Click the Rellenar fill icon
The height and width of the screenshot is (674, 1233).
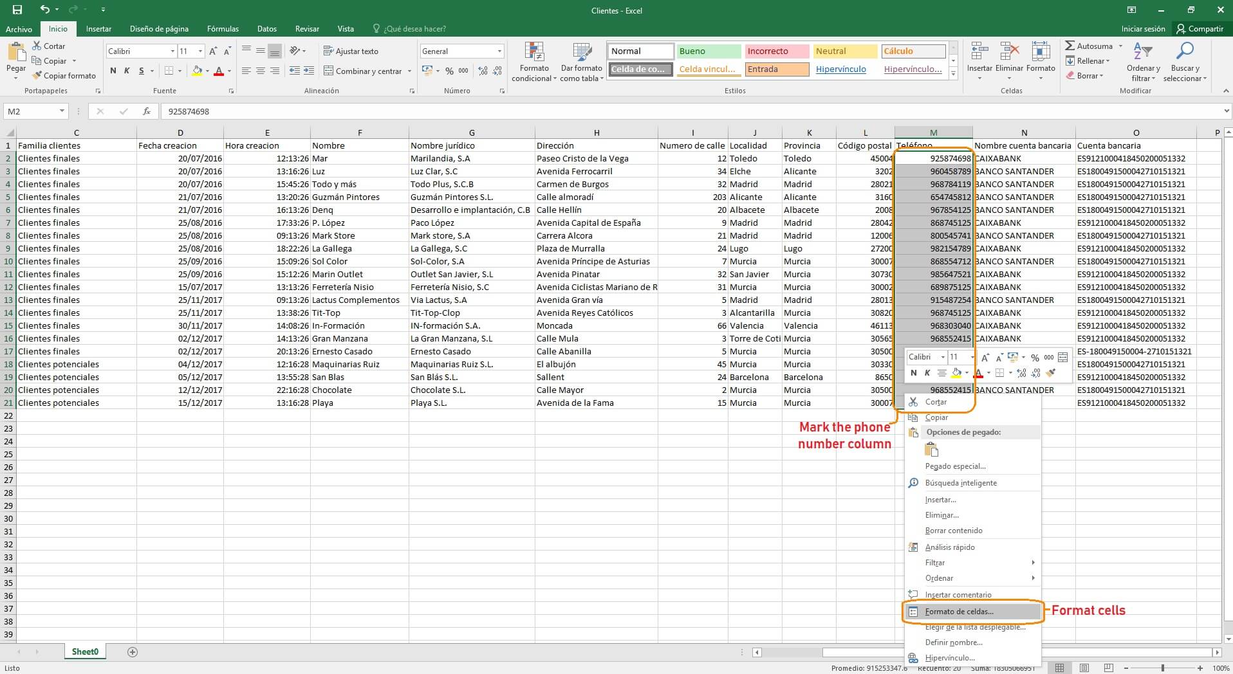1070,60
